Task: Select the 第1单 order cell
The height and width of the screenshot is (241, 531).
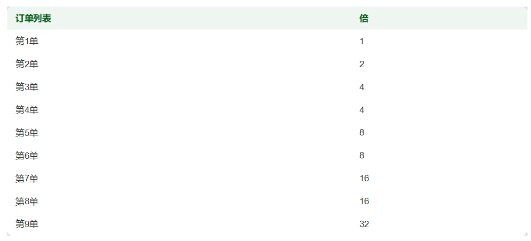Action: (x=27, y=42)
